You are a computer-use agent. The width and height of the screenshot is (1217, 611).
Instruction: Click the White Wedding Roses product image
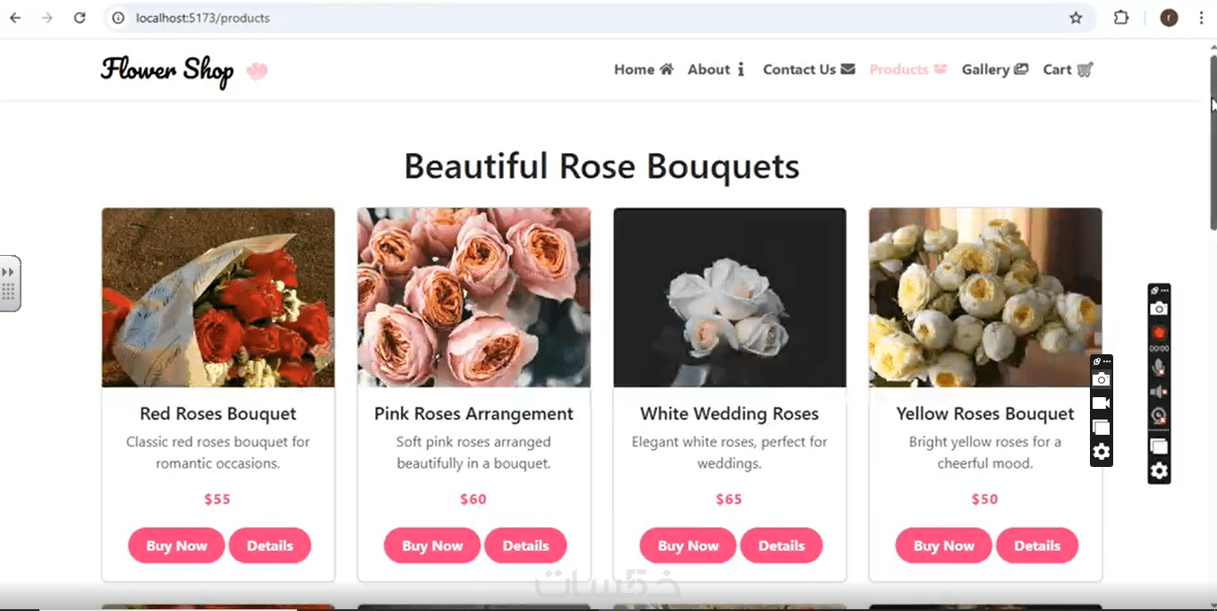pyautogui.click(x=729, y=298)
